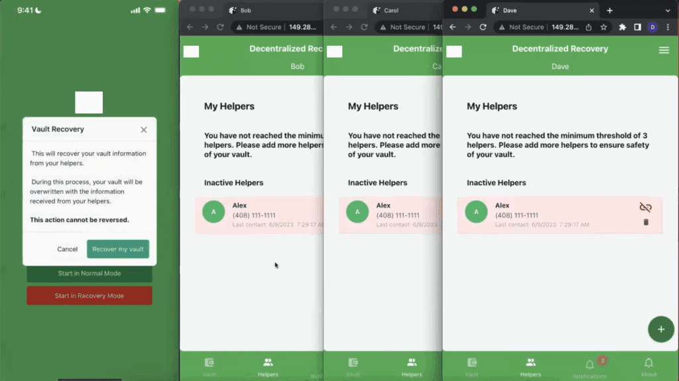
Task: Click the green add helper plus button
Action: pos(660,329)
